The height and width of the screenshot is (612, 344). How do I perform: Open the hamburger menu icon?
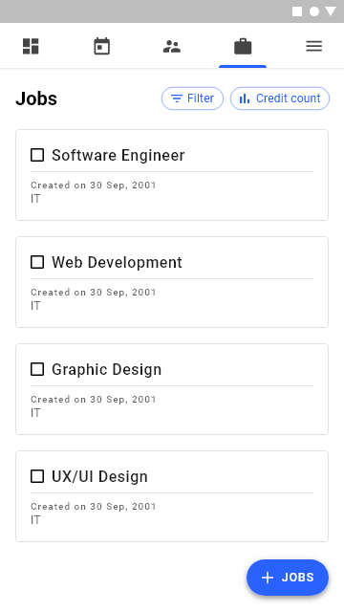[x=314, y=46]
